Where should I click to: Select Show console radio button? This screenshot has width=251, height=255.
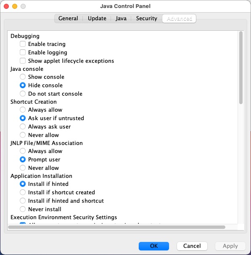pyautogui.click(x=23, y=77)
